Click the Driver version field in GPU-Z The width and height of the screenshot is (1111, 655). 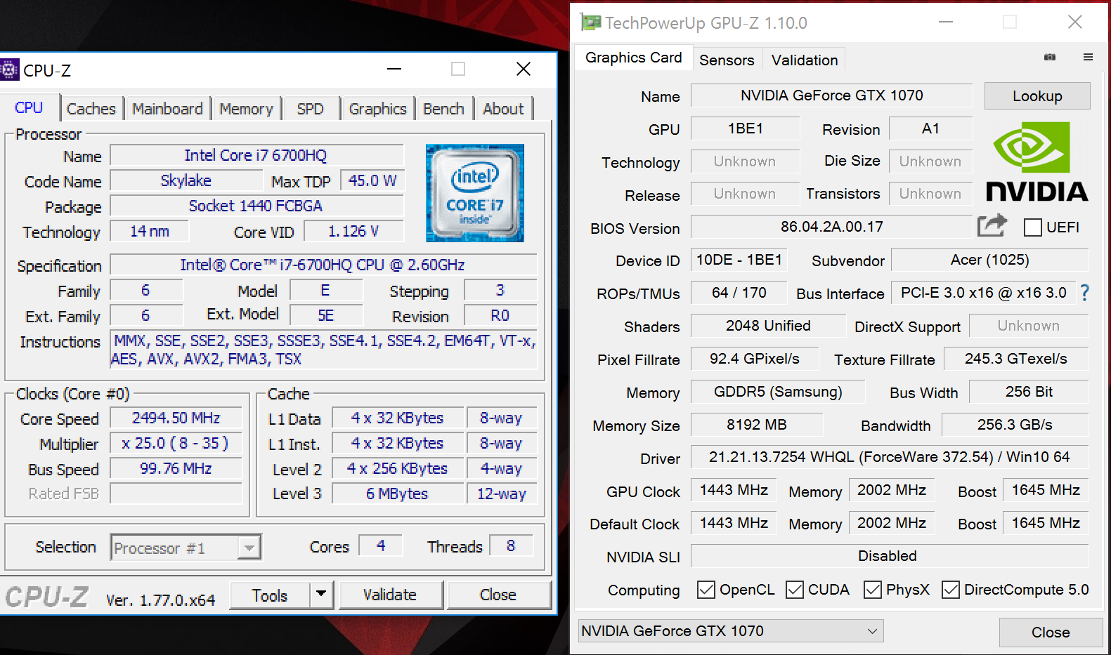pyautogui.click(x=890, y=457)
